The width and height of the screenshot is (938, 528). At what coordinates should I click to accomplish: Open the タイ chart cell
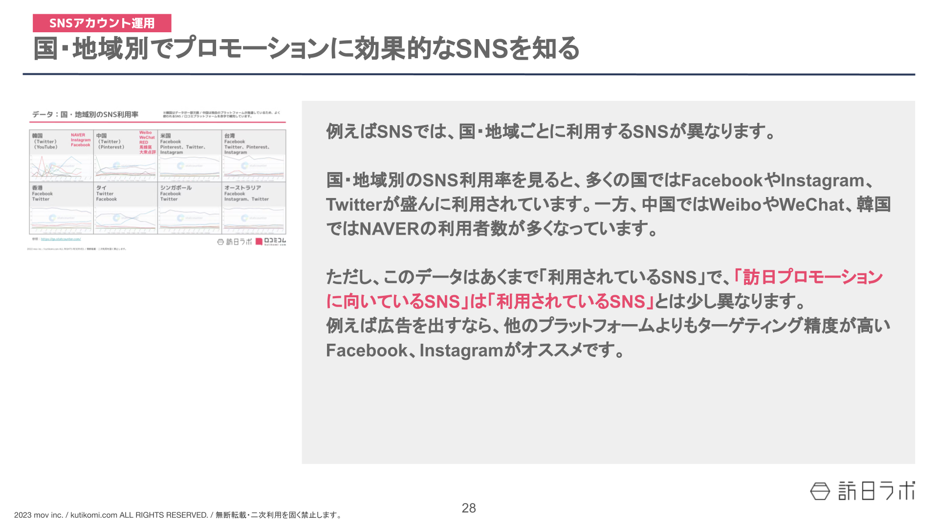click(126, 208)
